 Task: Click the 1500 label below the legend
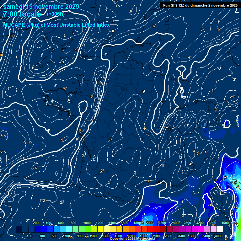click(118, 236)
